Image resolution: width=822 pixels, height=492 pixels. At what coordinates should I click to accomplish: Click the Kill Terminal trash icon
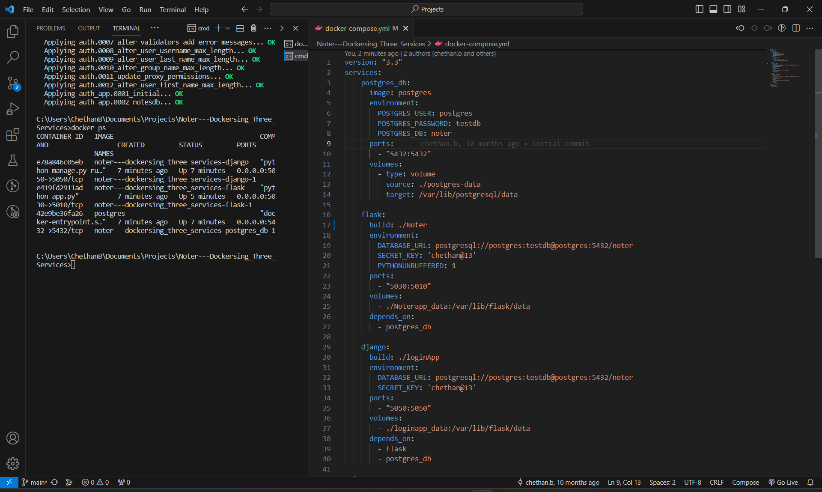pyautogui.click(x=253, y=28)
